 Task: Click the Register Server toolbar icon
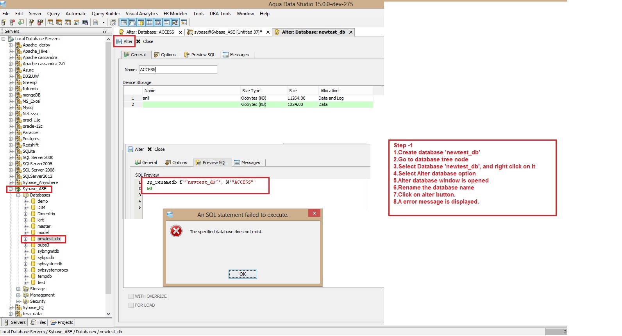[x=4, y=22]
